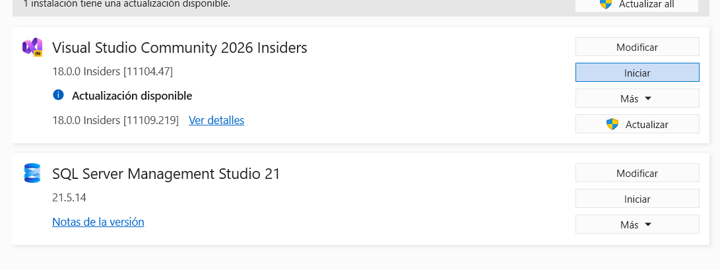Click Modificar for Visual Studio Community 2026

pyautogui.click(x=637, y=47)
